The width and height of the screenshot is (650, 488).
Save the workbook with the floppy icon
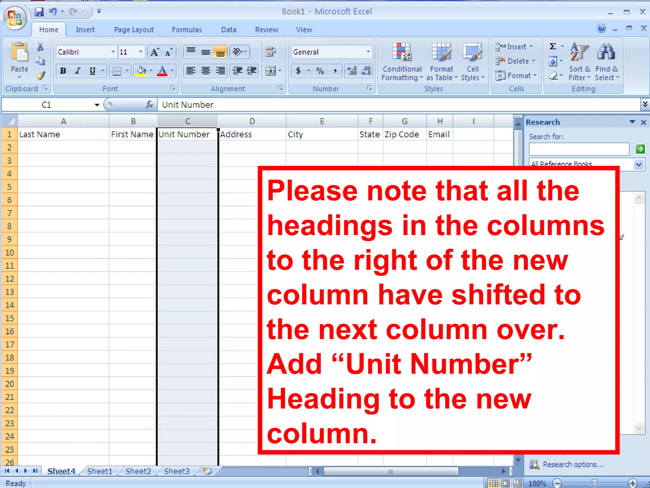tap(39, 12)
